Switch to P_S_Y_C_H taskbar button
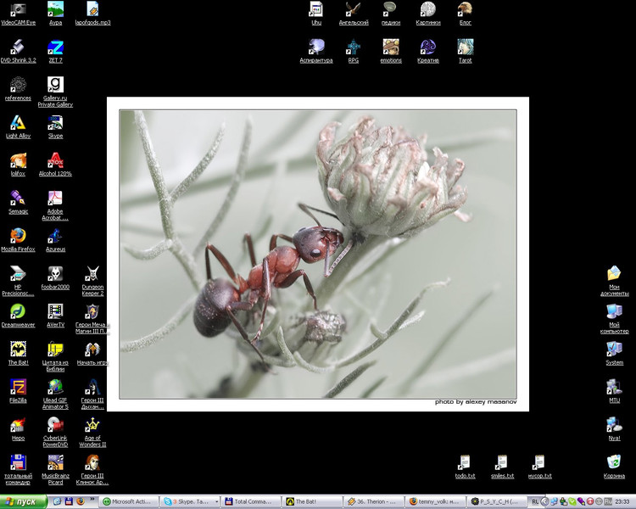The image size is (636, 509). coord(496,501)
